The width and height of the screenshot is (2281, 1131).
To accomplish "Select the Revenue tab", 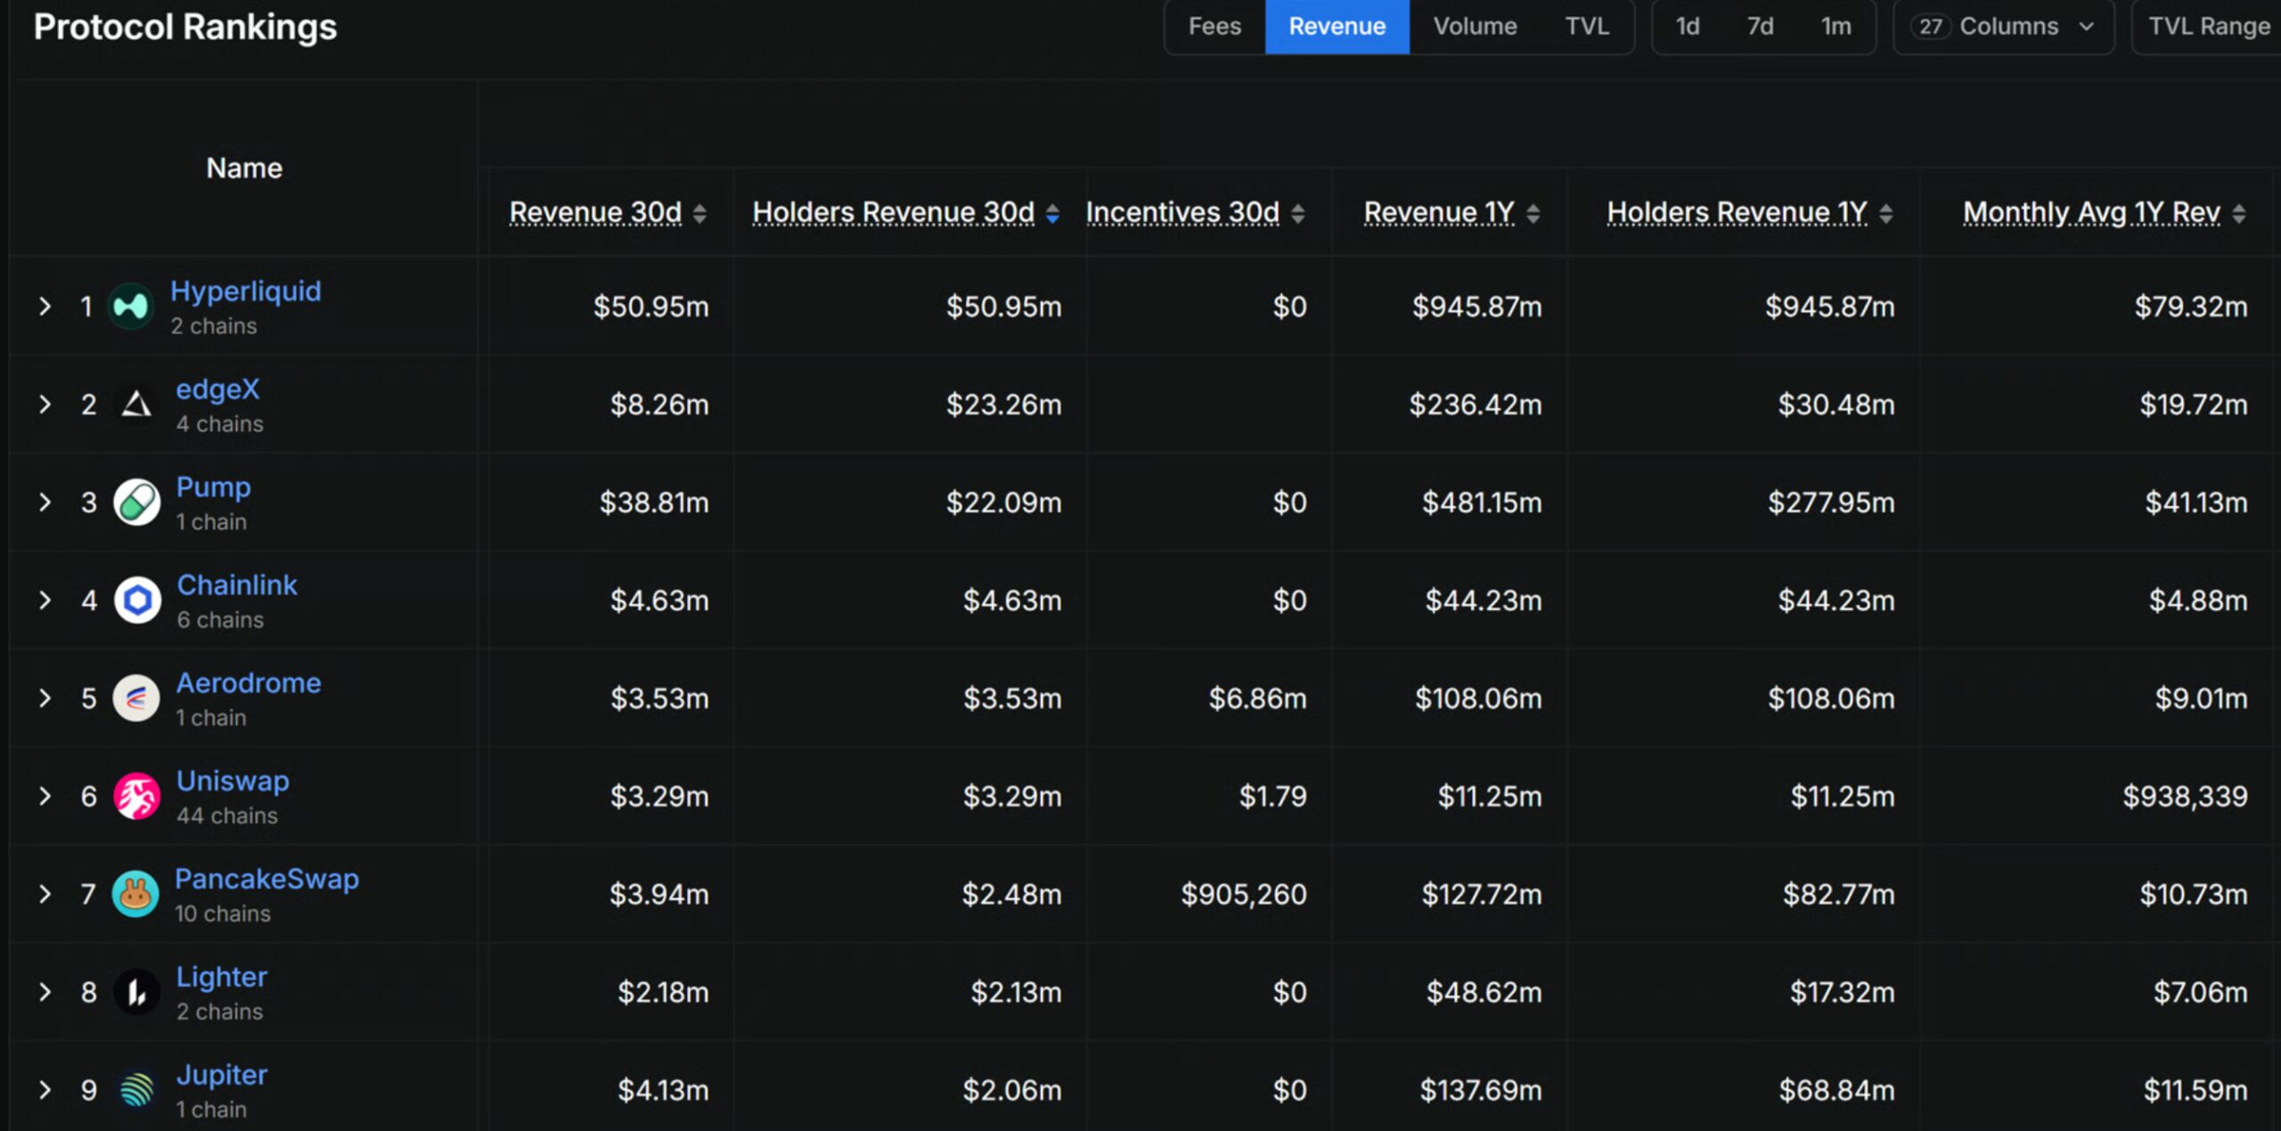I will 1337,27.
